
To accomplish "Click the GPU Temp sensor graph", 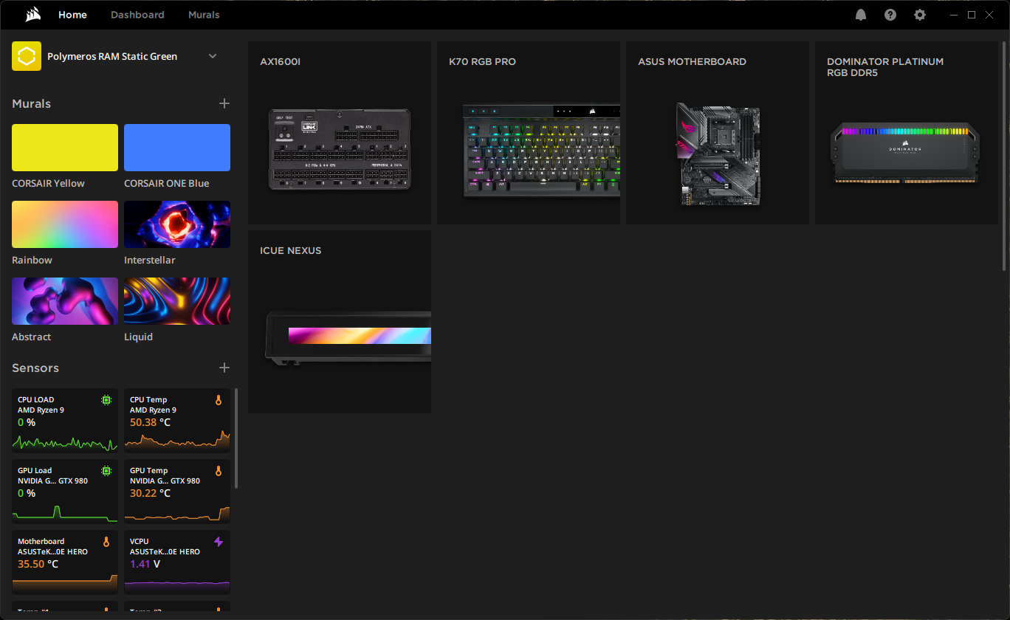I will click(x=177, y=514).
